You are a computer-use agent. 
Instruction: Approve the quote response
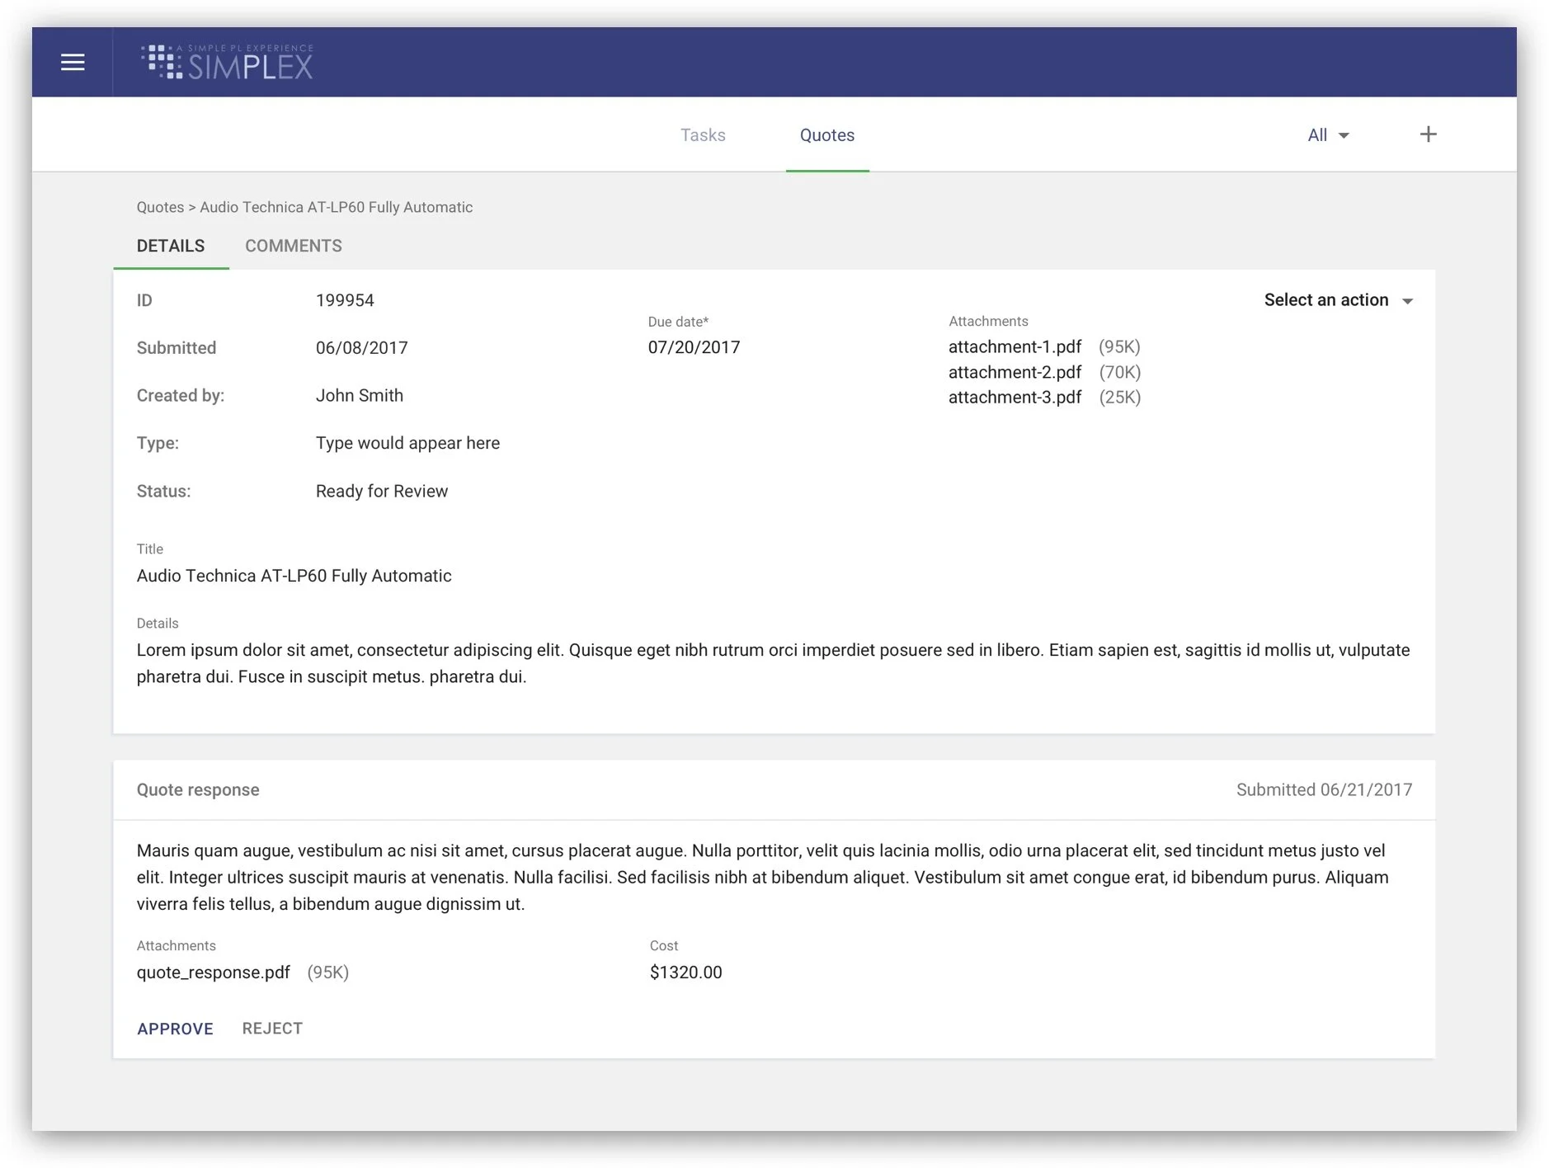coord(175,1029)
